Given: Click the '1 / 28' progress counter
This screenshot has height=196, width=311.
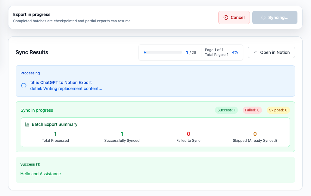Looking at the screenshot, I should pyautogui.click(x=191, y=53).
